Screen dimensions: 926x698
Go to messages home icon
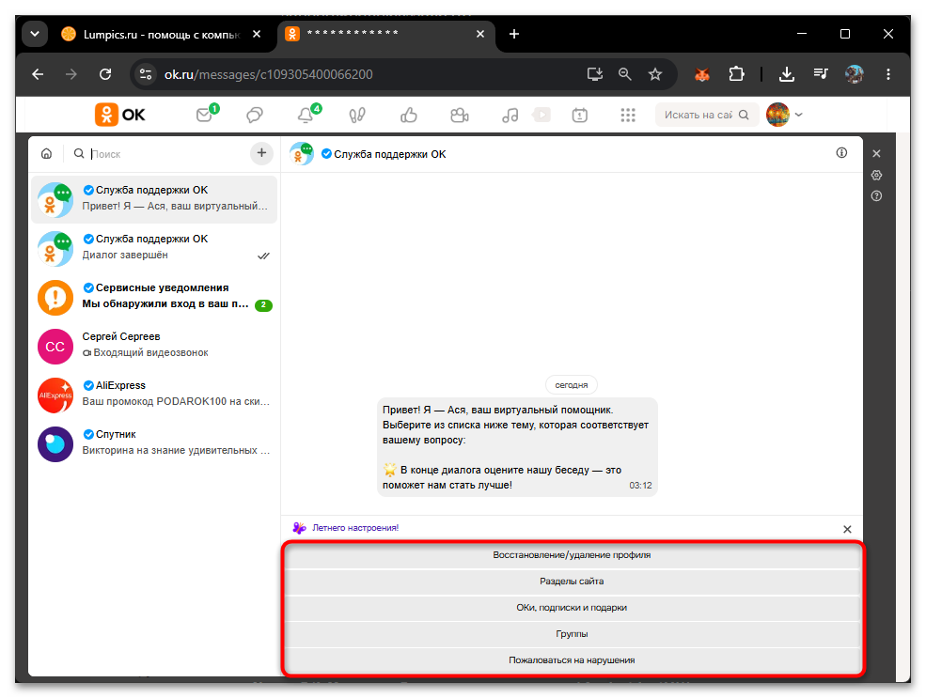click(x=47, y=154)
